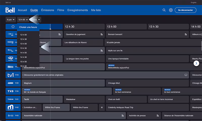Click the Bell logo
202x121 pixels.
(x=10, y=10)
